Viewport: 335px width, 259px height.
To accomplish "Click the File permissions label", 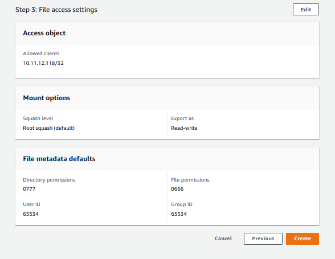I will point(190,180).
